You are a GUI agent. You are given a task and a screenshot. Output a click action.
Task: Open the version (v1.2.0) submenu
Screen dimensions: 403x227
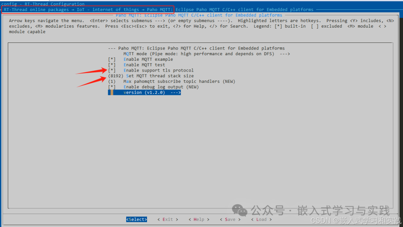tap(144, 92)
